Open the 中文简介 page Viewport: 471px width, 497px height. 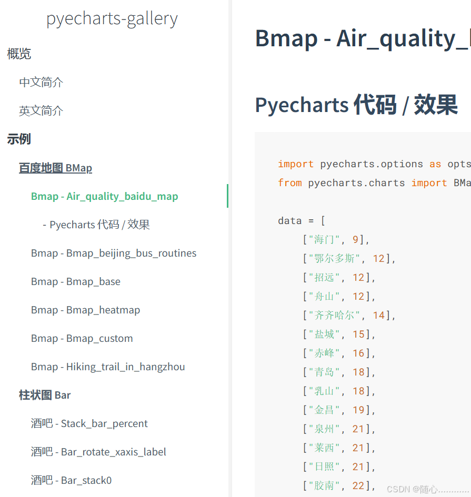click(41, 83)
